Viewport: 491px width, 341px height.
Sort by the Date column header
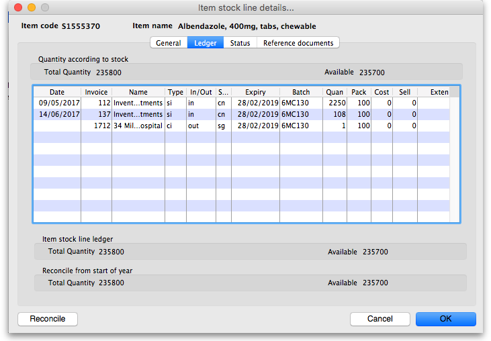click(x=57, y=92)
